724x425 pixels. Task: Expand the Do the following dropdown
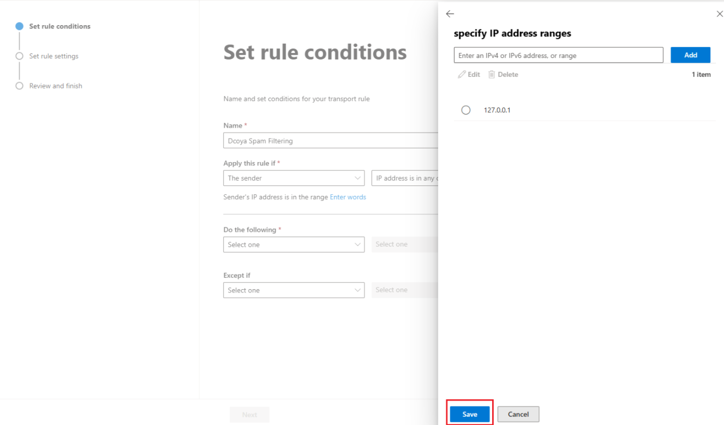tap(294, 244)
